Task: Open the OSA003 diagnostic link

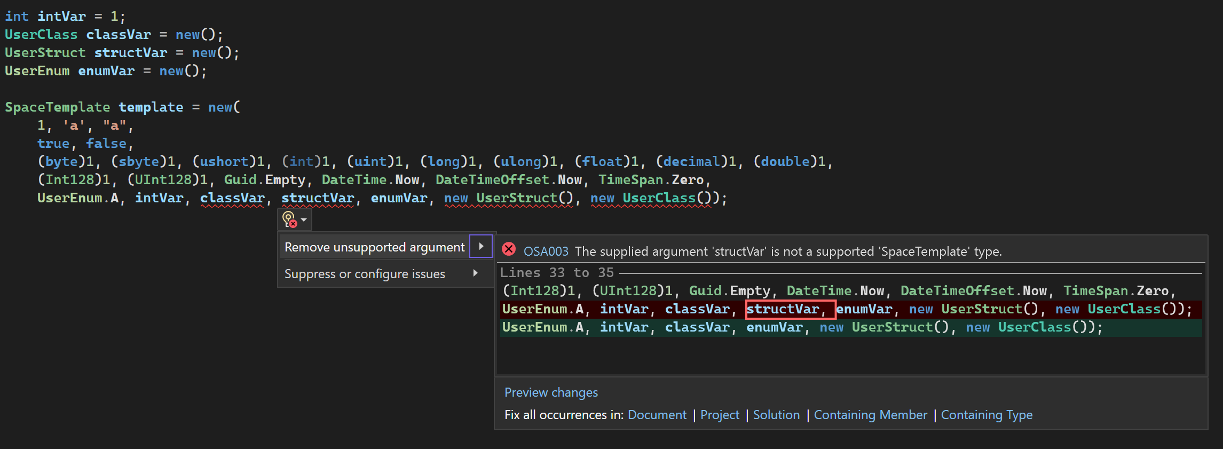Action: click(546, 251)
